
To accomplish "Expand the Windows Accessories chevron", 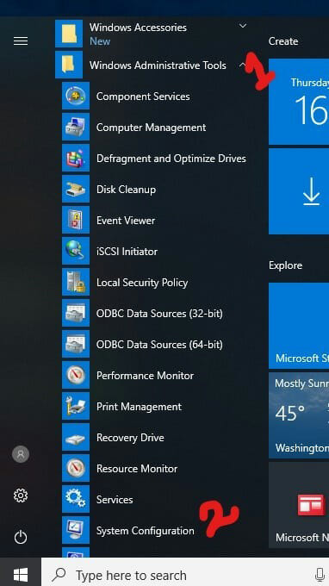I will pyautogui.click(x=243, y=26).
